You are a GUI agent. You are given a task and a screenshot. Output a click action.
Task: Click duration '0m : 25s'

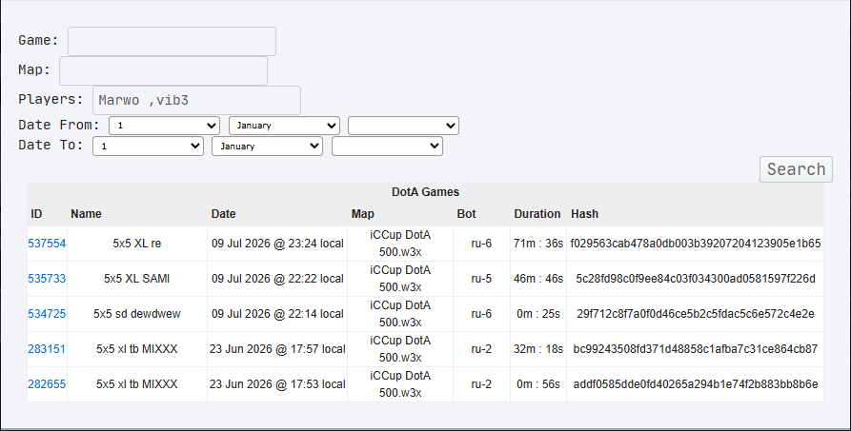(538, 314)
